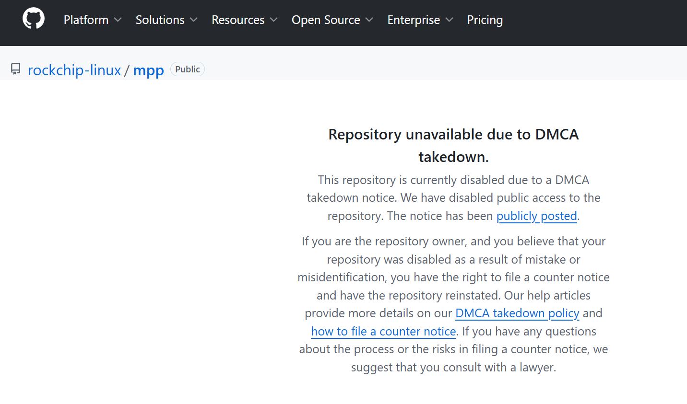Open the Enterprise menu
This screenshot has width=687, height=404.
(413, 20)
